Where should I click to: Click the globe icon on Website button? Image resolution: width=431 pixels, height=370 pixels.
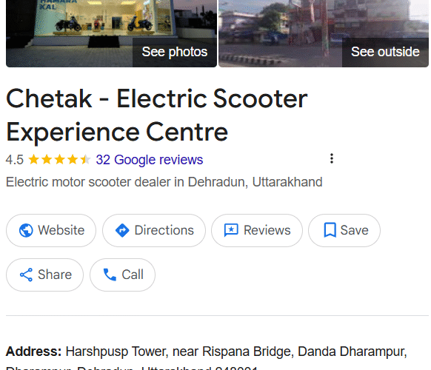point(26,230)
